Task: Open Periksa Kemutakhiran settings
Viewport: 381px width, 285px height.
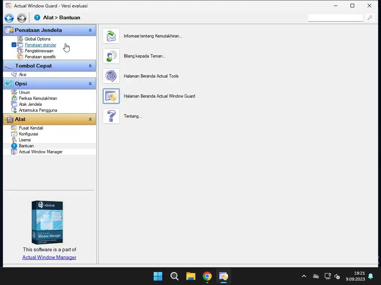Action: pos(38,98)
